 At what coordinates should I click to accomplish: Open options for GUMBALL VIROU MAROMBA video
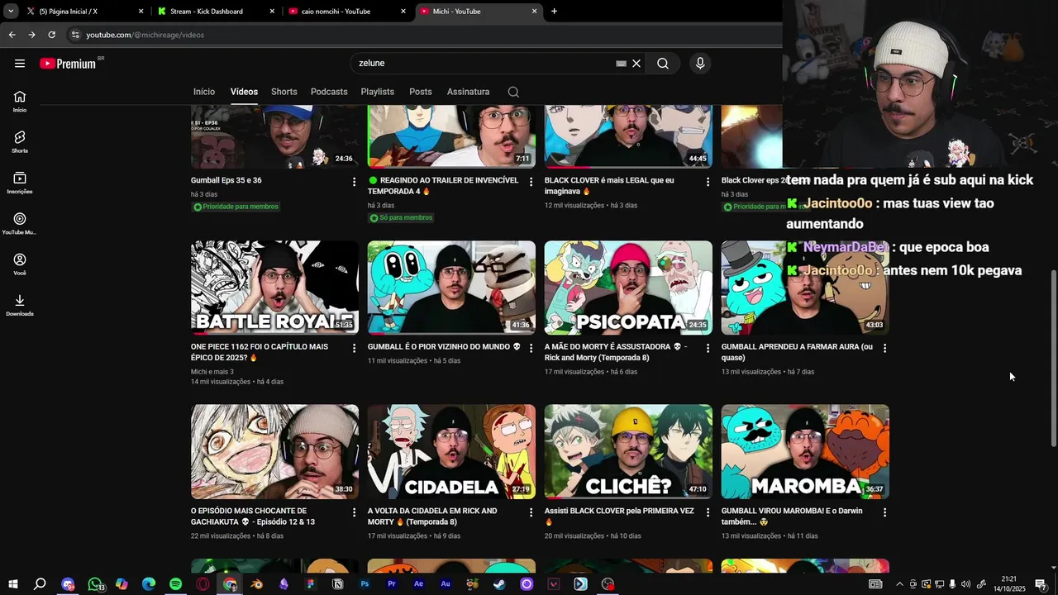tap(885, 512)
